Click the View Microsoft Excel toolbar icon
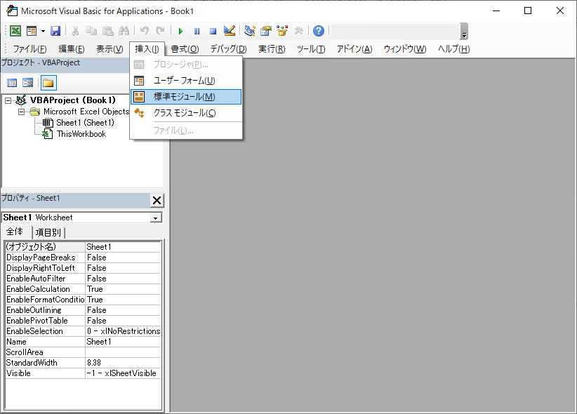Screen dimensions: 577x414 [x=15, y=31]
